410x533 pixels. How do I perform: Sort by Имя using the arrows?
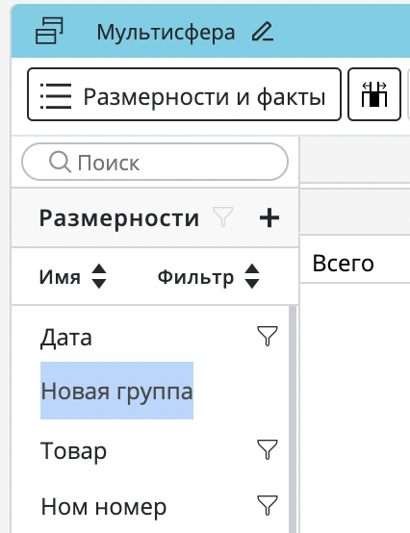point(99,276)
